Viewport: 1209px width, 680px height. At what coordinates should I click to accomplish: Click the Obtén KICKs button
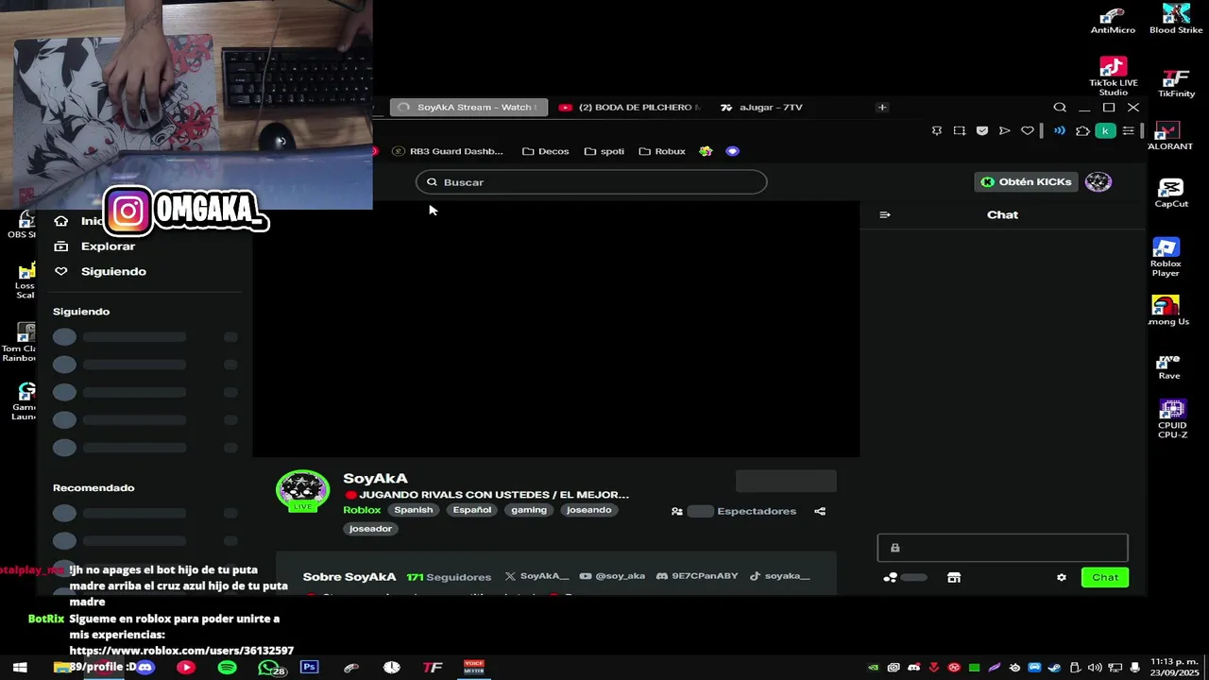[1026, 182]
